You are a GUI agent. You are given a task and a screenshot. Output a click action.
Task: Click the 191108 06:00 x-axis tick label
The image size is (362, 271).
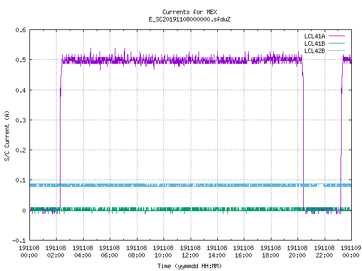click(x=109, y=252)
